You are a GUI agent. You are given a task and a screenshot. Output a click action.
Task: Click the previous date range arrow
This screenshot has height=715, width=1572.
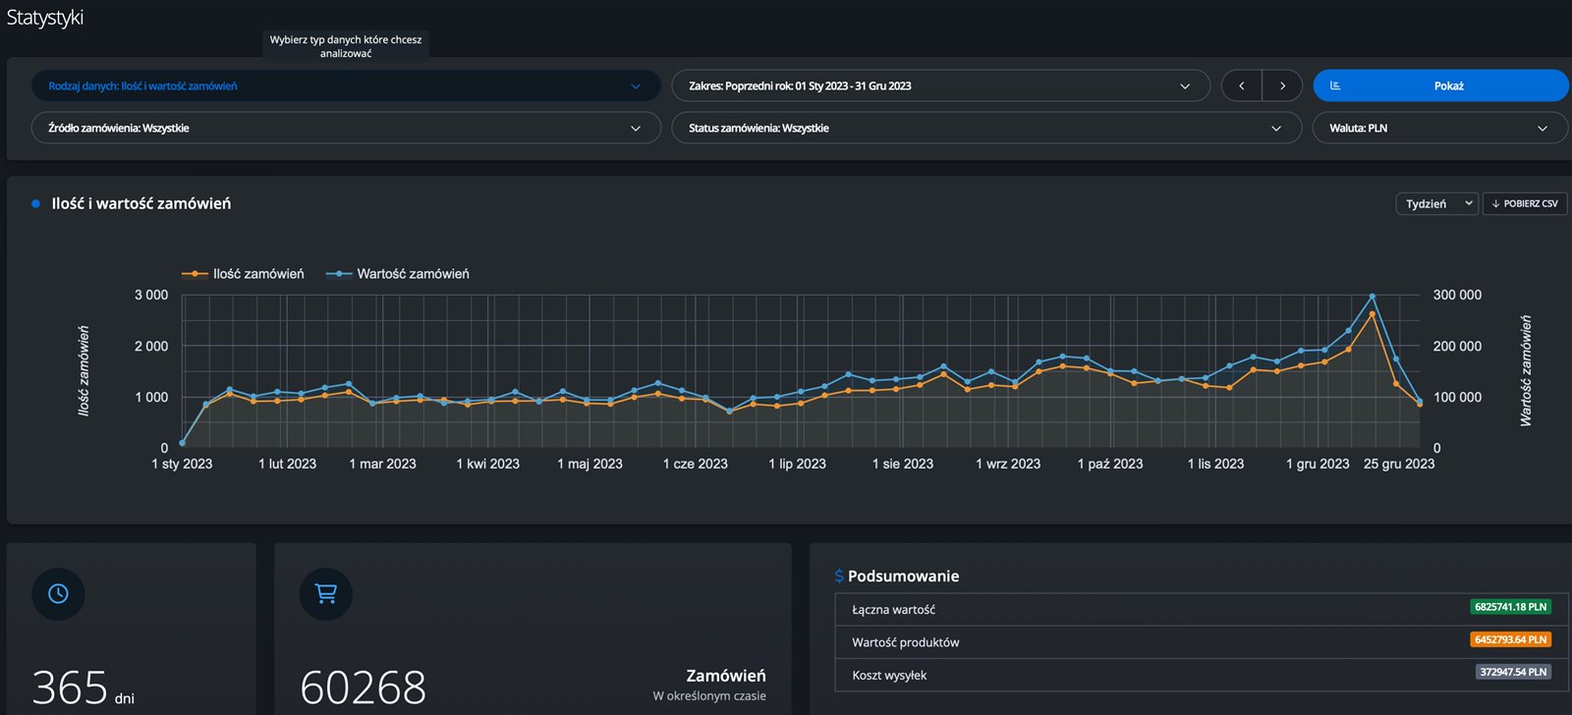(x=1241, y=86)
